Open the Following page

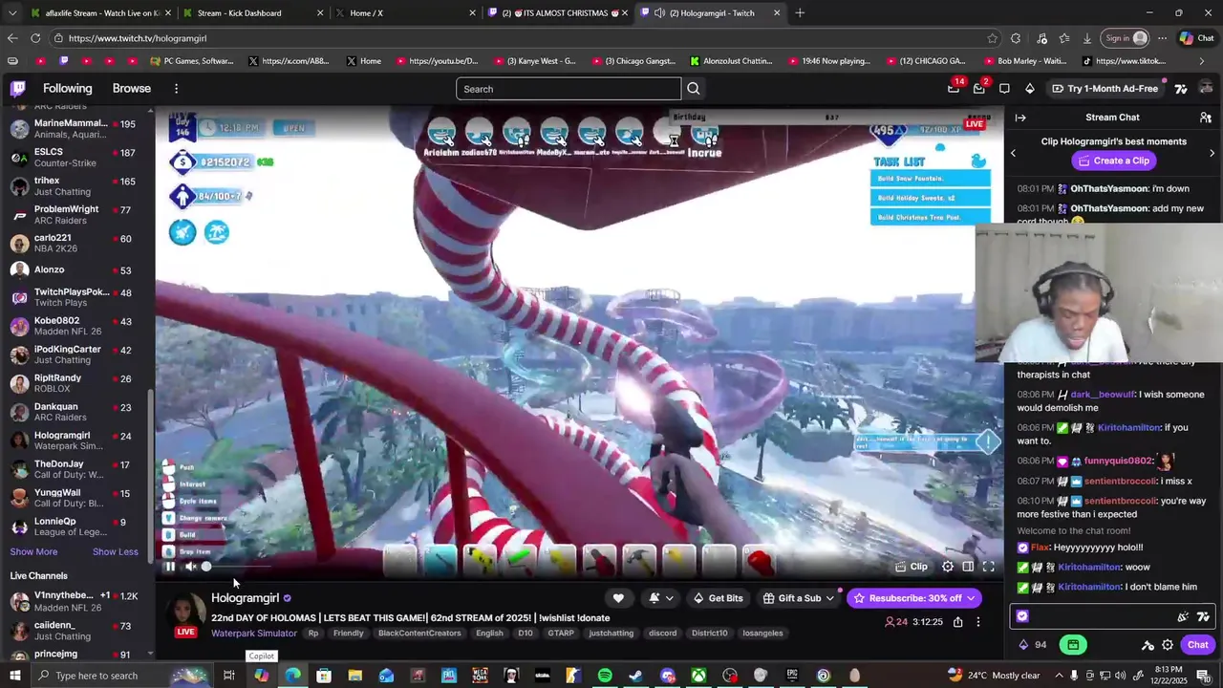click(x=67, y=89)
